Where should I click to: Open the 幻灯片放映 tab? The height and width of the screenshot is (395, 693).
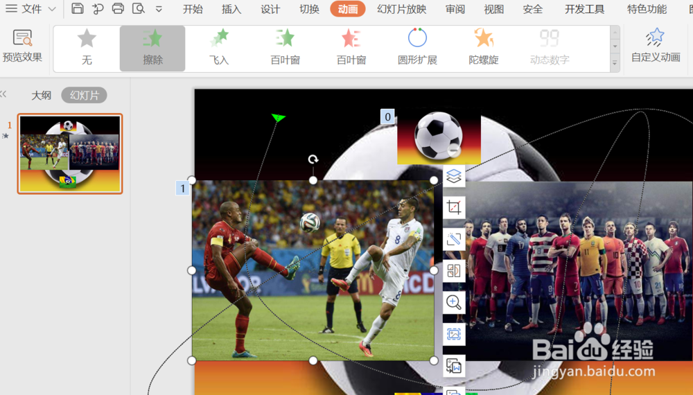(x=402, y=9)
